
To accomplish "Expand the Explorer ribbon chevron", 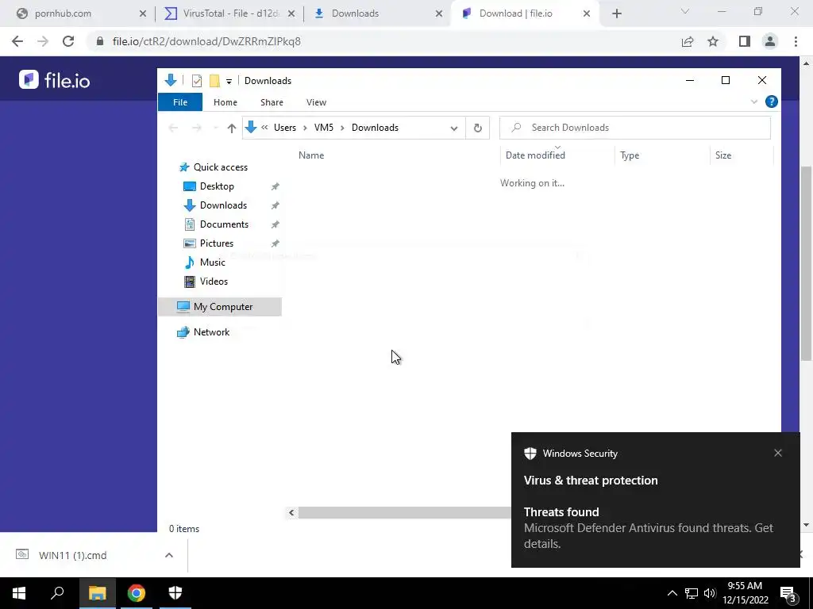I will tap(754, 102).
